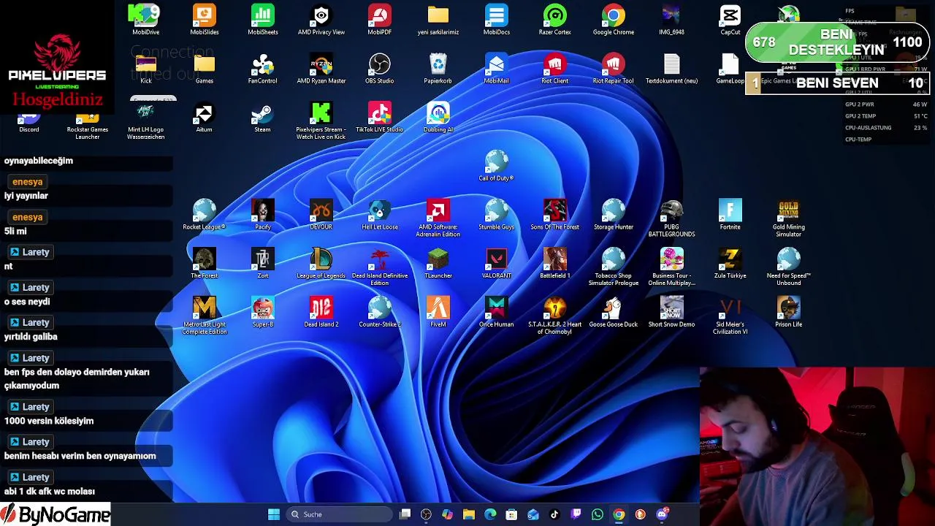Select Sid Meier's Civilization VI icon

coord(730,316)
